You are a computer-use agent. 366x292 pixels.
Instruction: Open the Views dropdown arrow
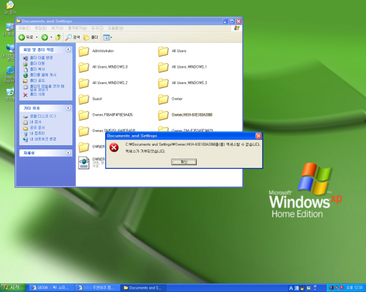pos(111,37)
